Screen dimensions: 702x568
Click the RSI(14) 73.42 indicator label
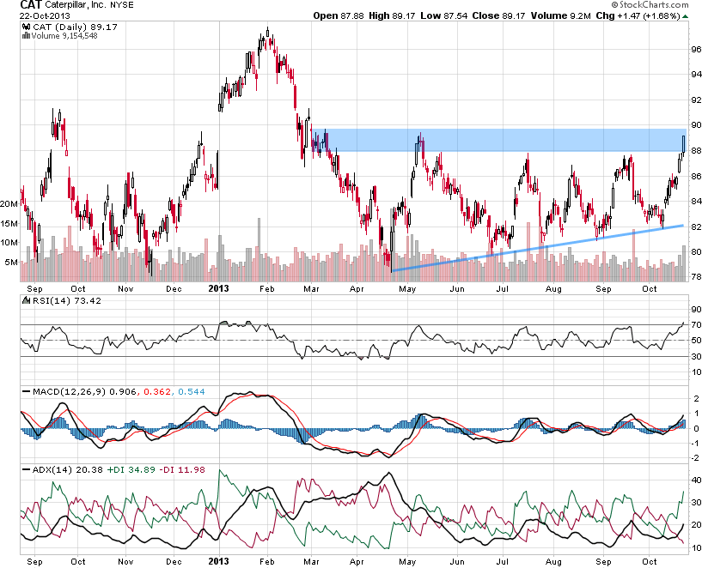tap(66, 301)
